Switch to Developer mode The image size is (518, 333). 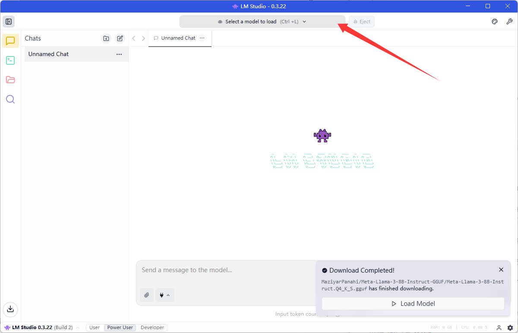point(152,328)
